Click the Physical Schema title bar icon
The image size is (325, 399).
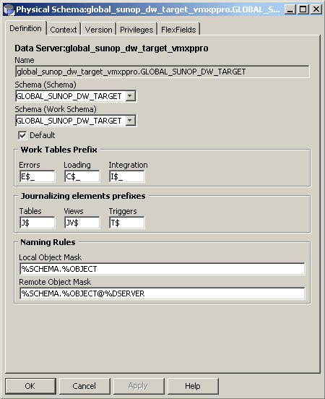[x=9, y=9]
